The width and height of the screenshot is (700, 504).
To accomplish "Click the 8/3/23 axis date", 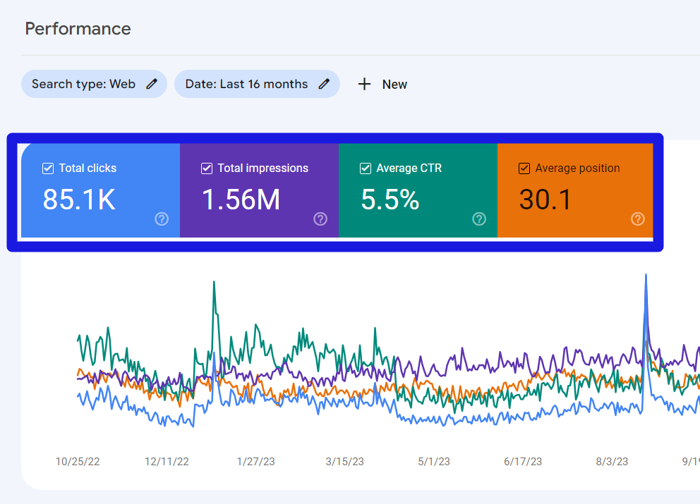I will (612, 462).
